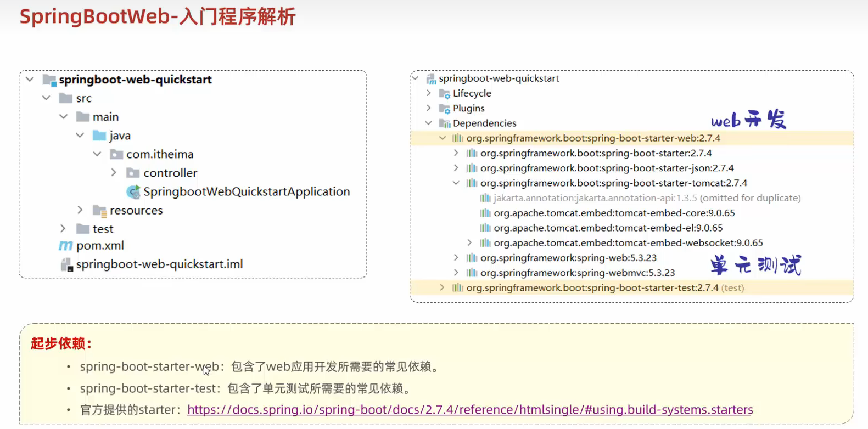Click the SpringbootWebQuickstartApplication class icon

[x=133, y=192]
